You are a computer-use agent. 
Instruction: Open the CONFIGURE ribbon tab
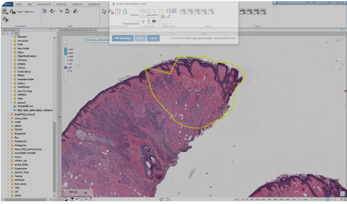tap(76, 4)
